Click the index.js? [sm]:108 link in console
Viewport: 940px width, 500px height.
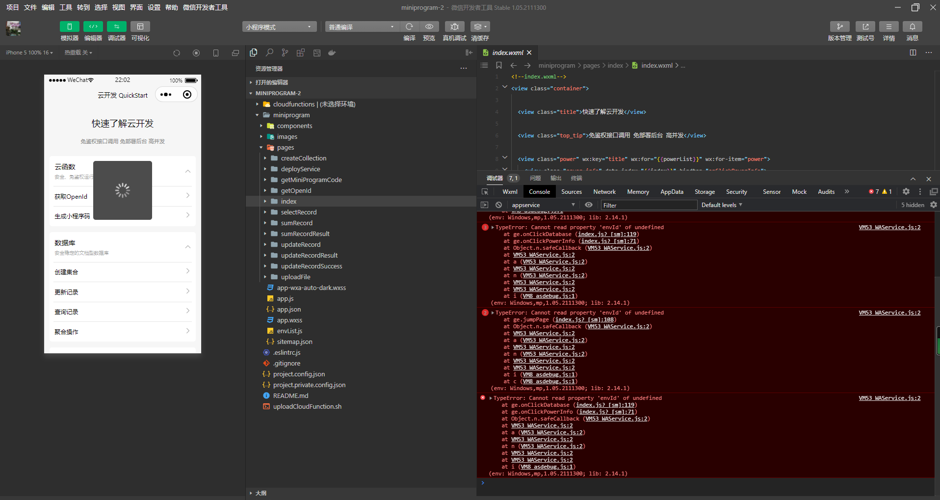pos(584,319)
